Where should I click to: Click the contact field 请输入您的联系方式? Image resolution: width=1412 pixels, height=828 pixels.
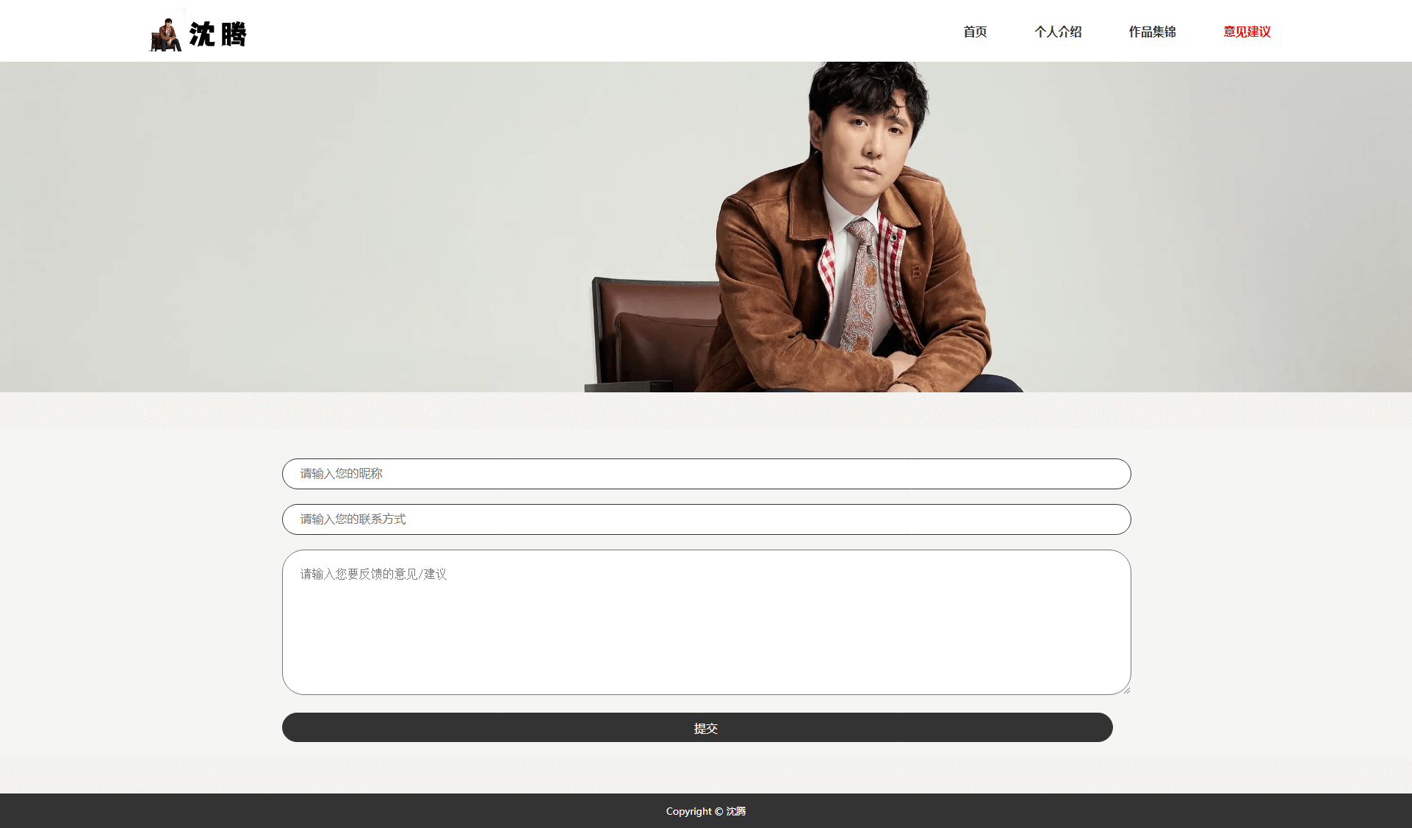tap(706, 519)
